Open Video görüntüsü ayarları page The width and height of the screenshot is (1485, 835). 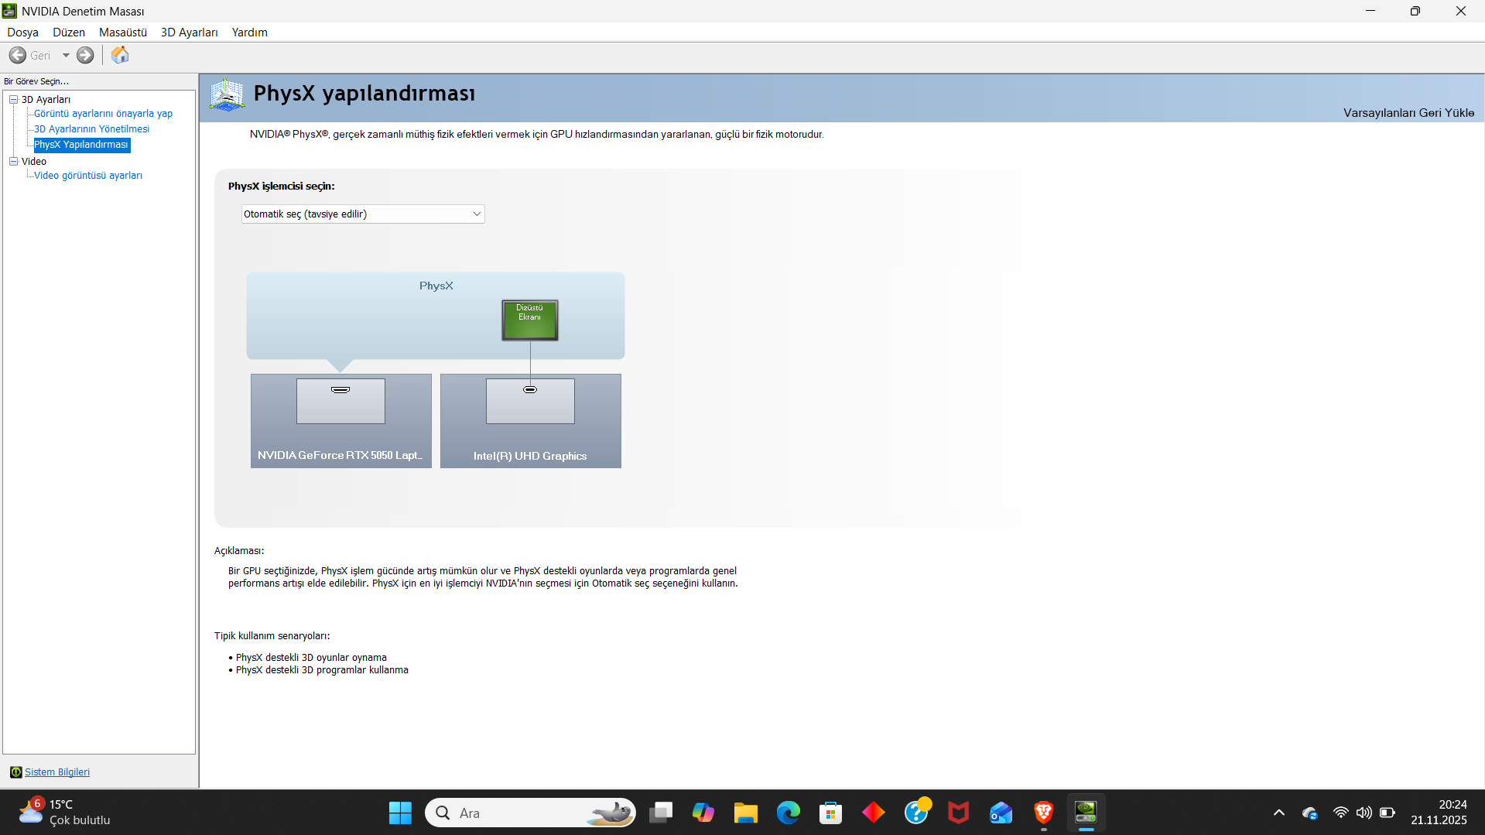coord(88,176)
